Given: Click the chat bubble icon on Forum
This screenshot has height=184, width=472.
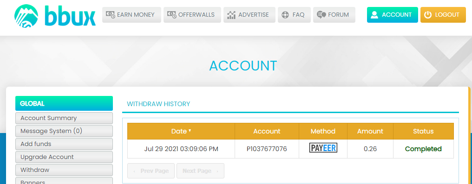Looking at the screenshot, I should [321, 15].
